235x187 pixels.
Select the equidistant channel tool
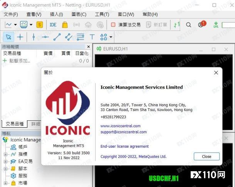(69, 37)
